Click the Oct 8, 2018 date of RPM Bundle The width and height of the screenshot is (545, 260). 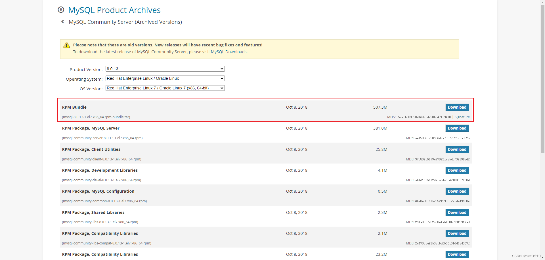tap(297, 107)
